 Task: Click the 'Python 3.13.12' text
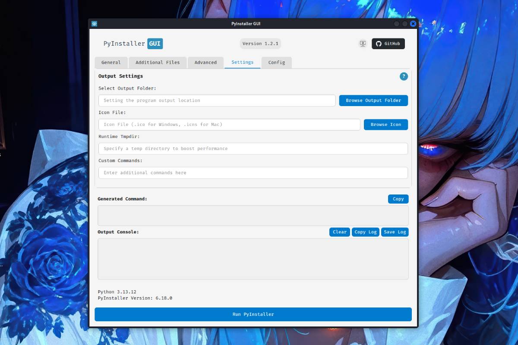point(117,292)
